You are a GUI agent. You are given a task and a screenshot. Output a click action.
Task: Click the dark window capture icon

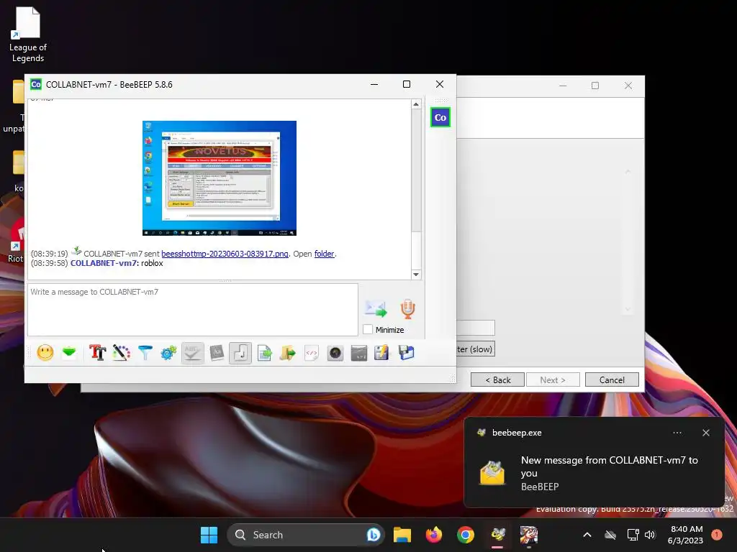point(359,353)
